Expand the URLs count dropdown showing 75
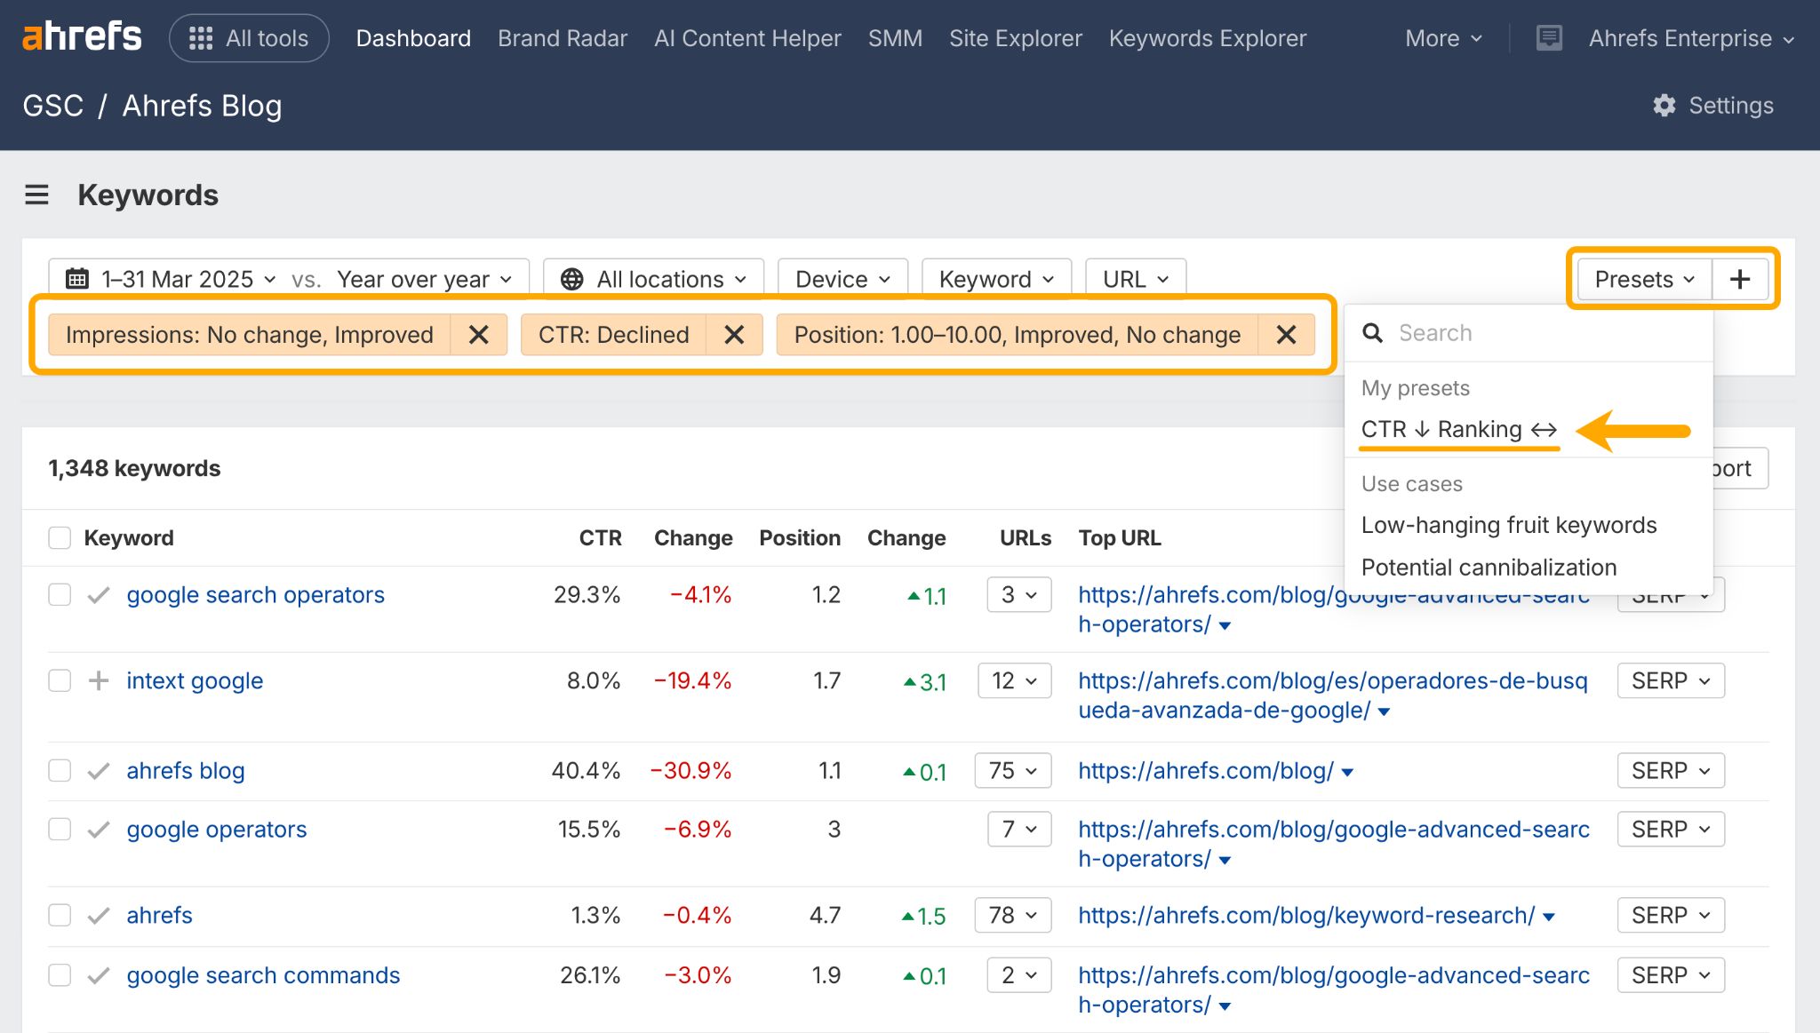The width and height of the screenshot is (1820, 1033). [1012, 770]
